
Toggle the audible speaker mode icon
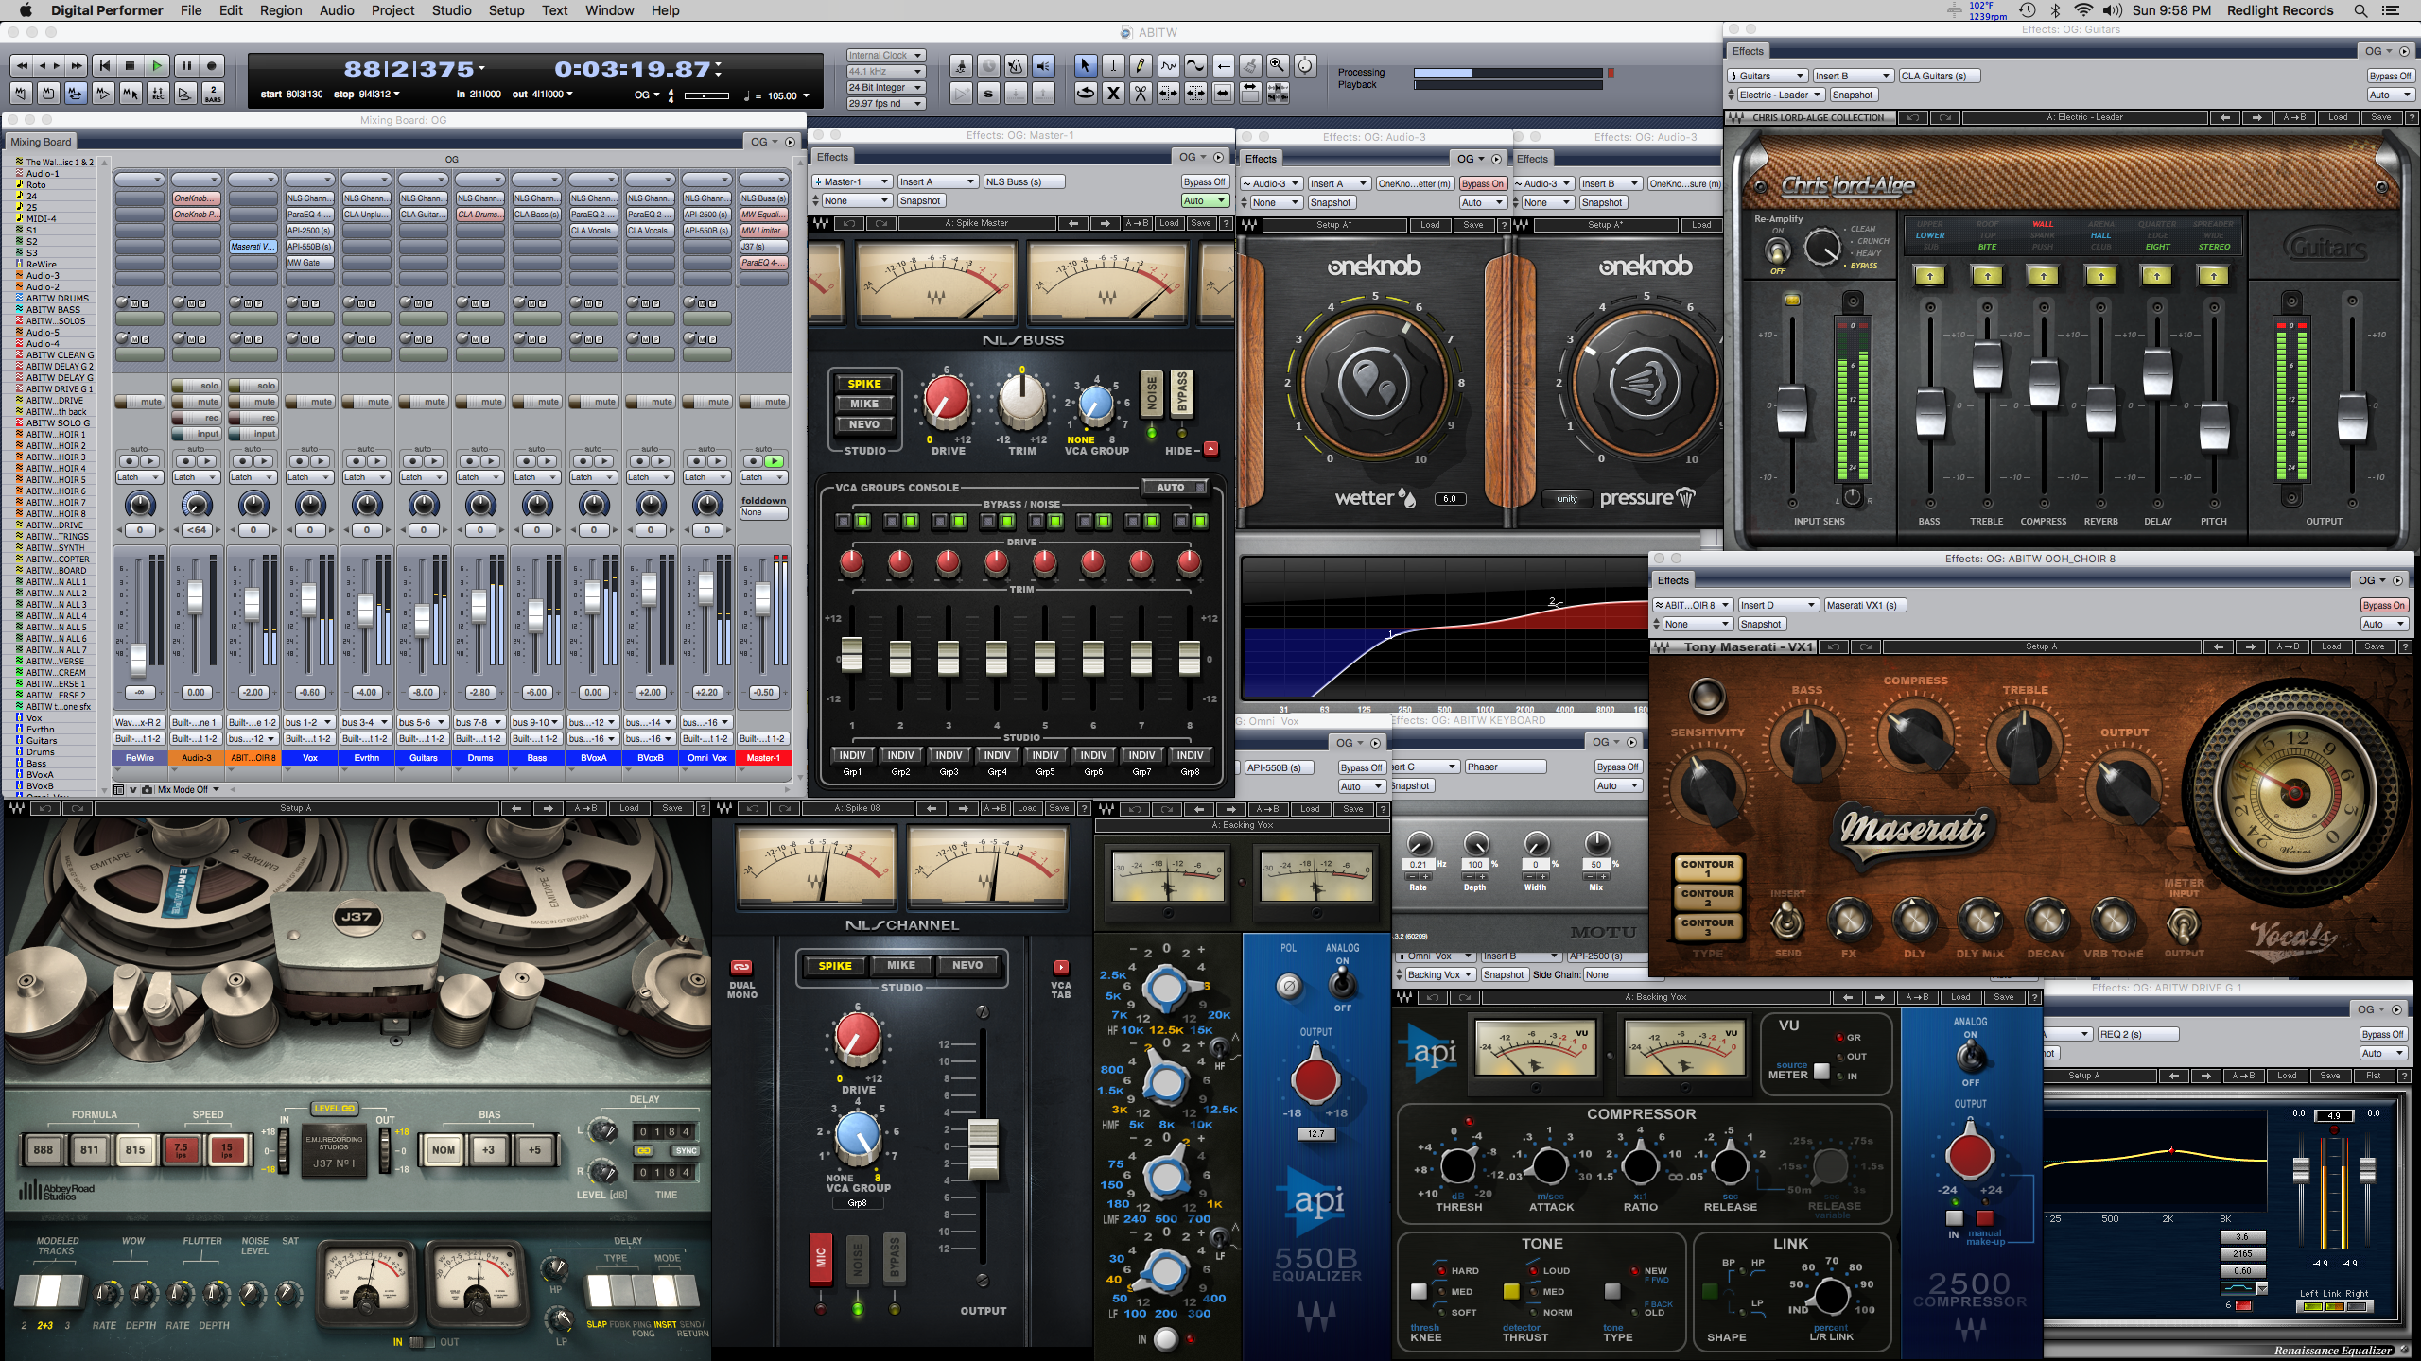(1043, 65)
